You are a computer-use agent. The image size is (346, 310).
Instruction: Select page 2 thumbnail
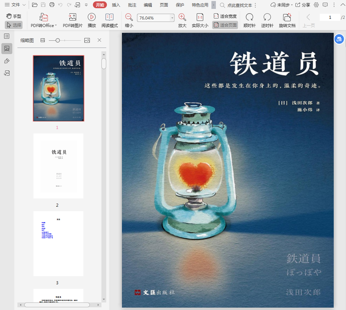pyautogui.click(x=58, y=166)
